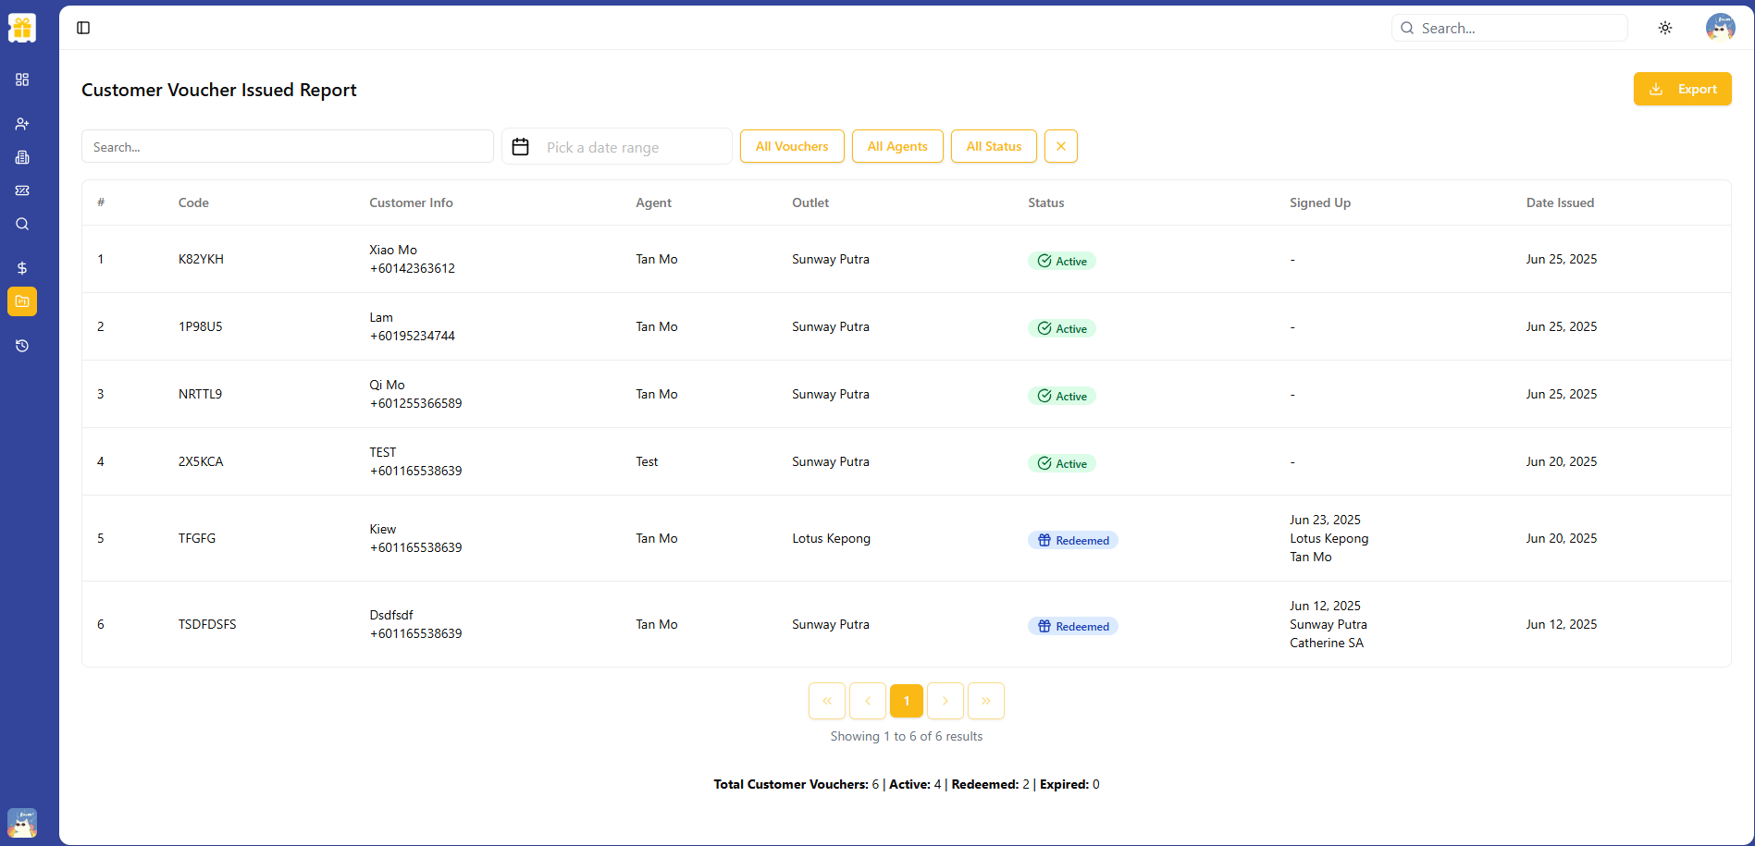
Task: Click the printer icon in sidebar
Action: 22,157
